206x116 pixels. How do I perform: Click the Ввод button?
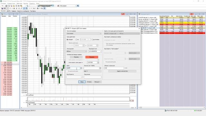click(x=82, y=82)
